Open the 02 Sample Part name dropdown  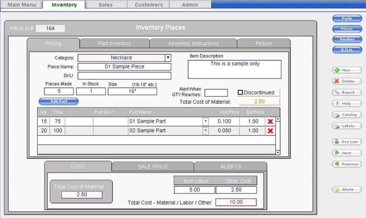pyautogui.click(x=206, y=131)
